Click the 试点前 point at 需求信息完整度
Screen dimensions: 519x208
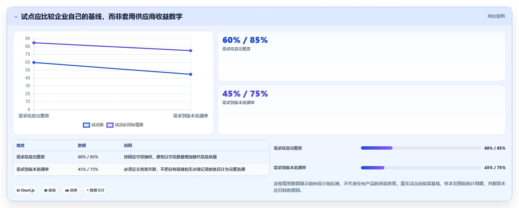pos(34,62)
